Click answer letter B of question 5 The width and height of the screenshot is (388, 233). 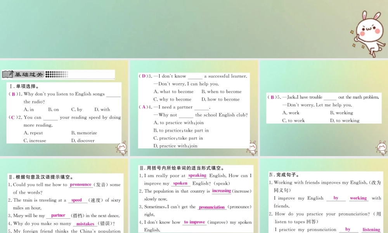click(272, 97)
